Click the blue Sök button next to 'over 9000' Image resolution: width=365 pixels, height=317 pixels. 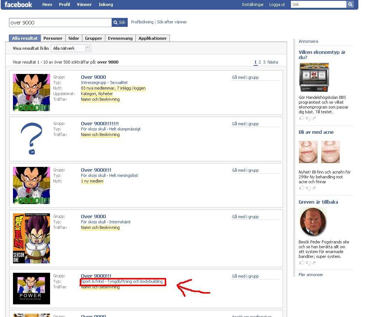(120, 22)
